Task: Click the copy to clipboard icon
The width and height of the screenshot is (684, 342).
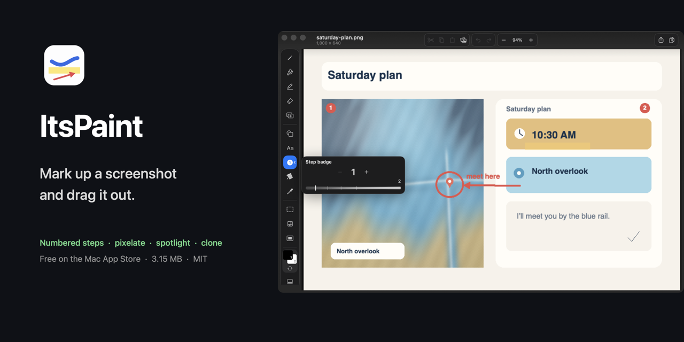Action: pos(672,40)
